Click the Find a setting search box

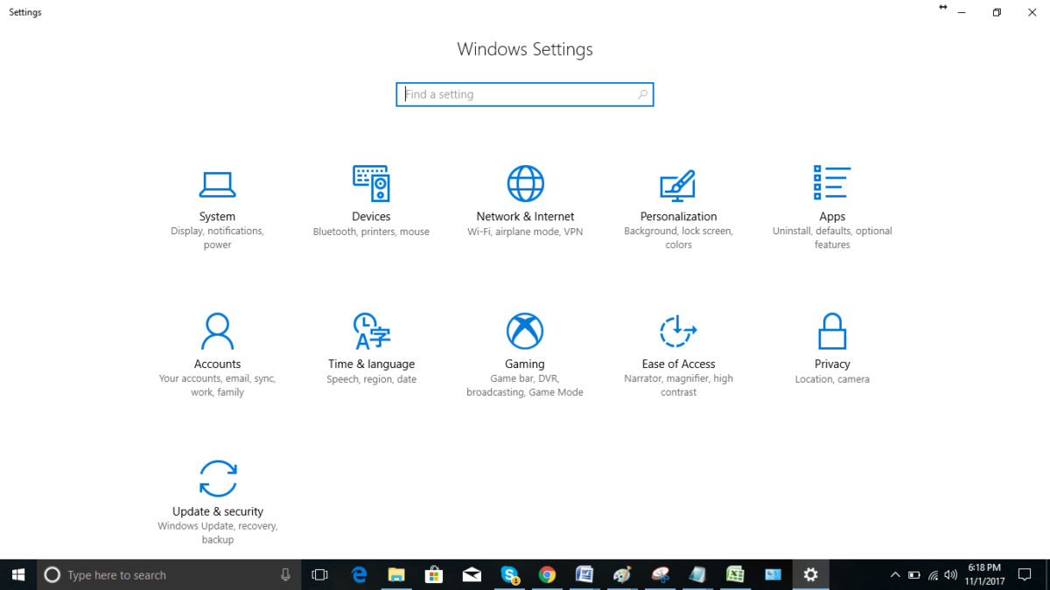pos(516,94)
